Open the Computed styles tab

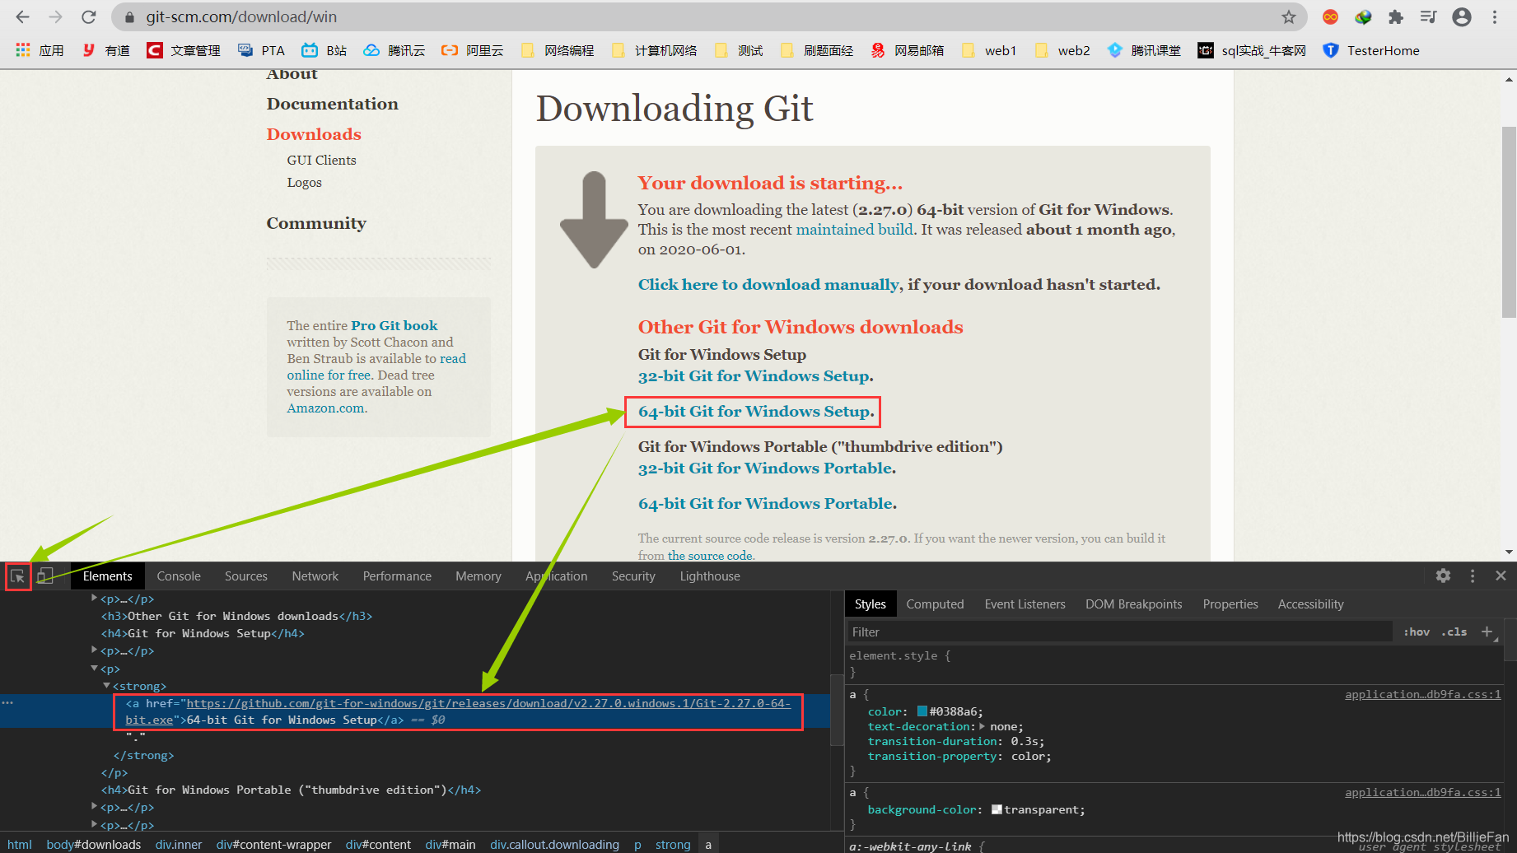point(935,604)
